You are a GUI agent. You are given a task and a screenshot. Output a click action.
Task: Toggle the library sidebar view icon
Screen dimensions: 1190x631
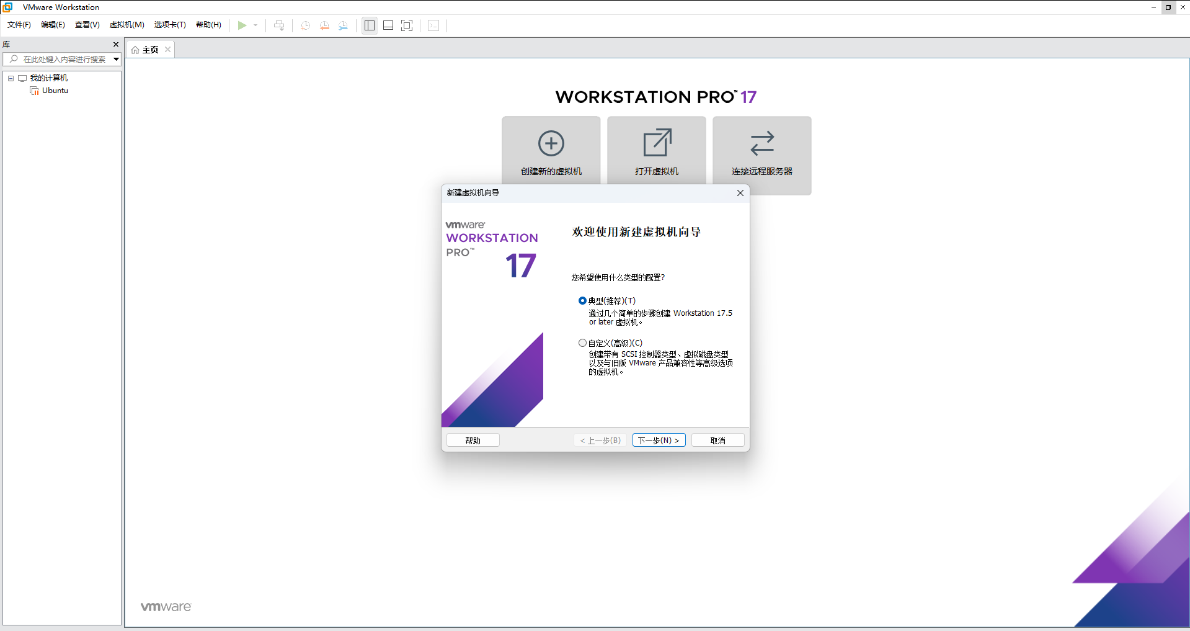(x=370, y=25)
